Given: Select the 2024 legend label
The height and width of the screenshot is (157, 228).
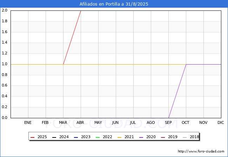Looking at the screenshot, I should [64, 137].
